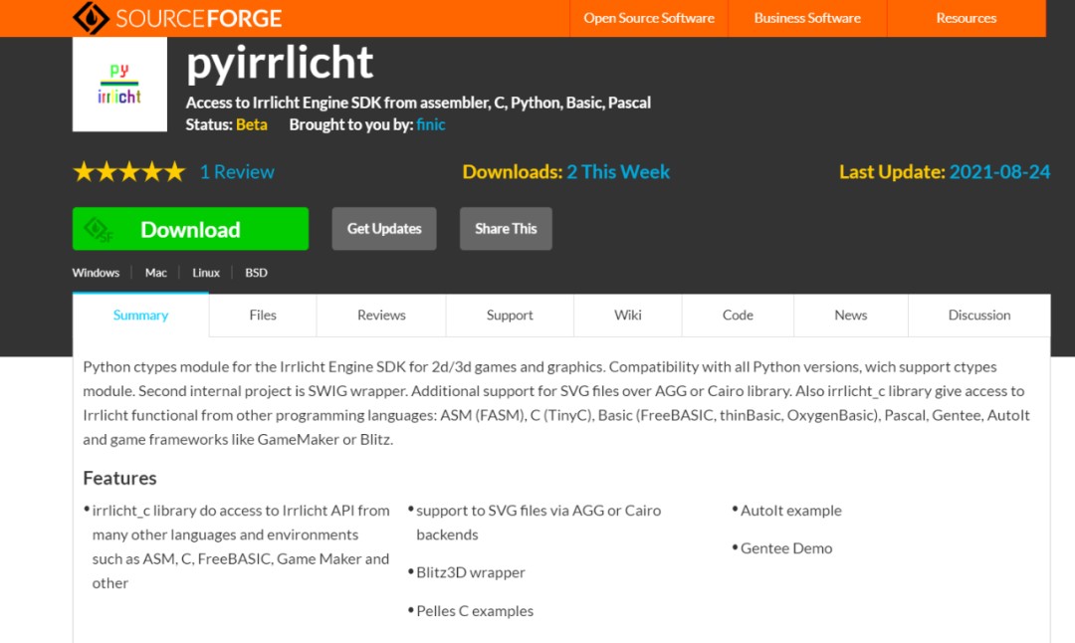Click the 2021-08-24 last update date
The height and width of the screenshot is (643, 1075).
(999, 171)
